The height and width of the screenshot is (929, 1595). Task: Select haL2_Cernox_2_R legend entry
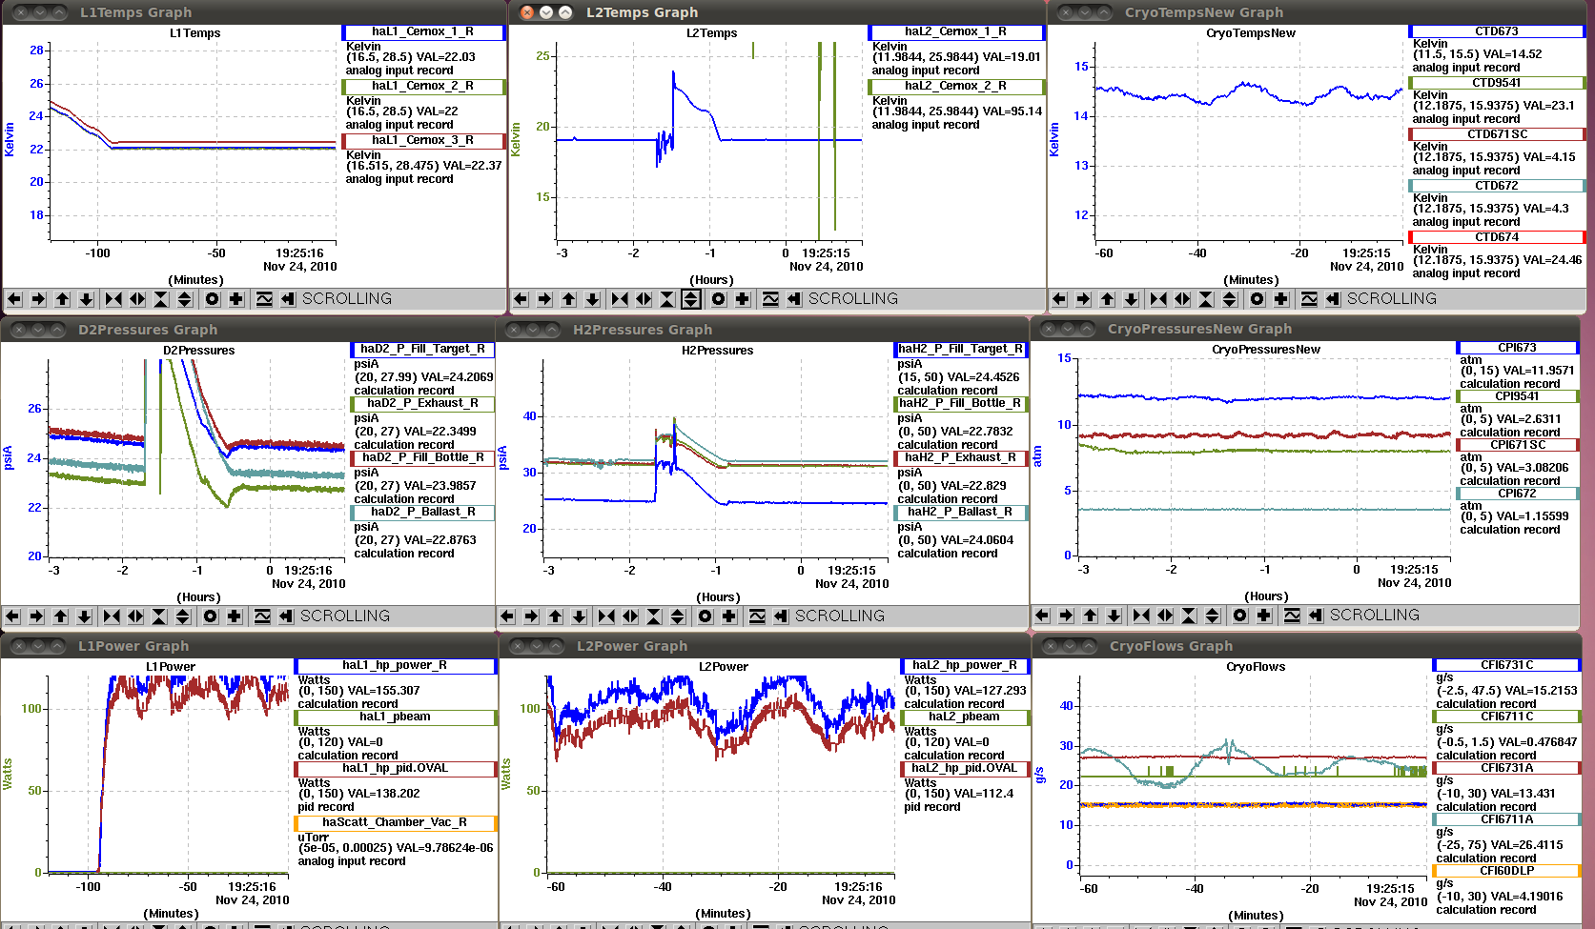pos(955,87)
